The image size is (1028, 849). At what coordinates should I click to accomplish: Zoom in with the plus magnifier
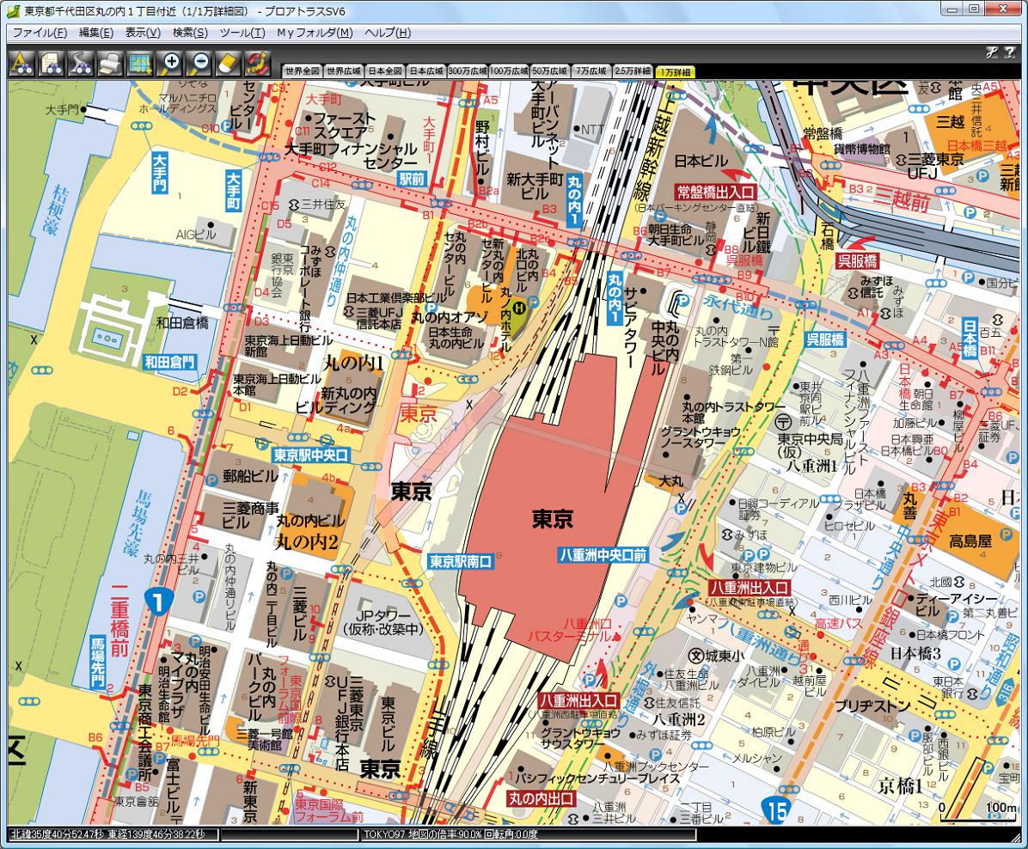pyautogui.click(x=170, y=64)
